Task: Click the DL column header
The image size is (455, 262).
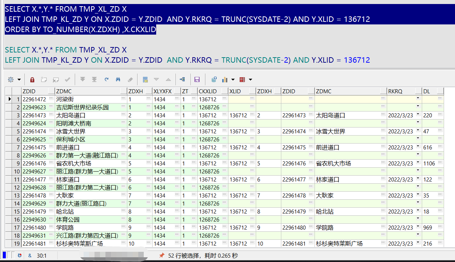Action: pos(433,91)
